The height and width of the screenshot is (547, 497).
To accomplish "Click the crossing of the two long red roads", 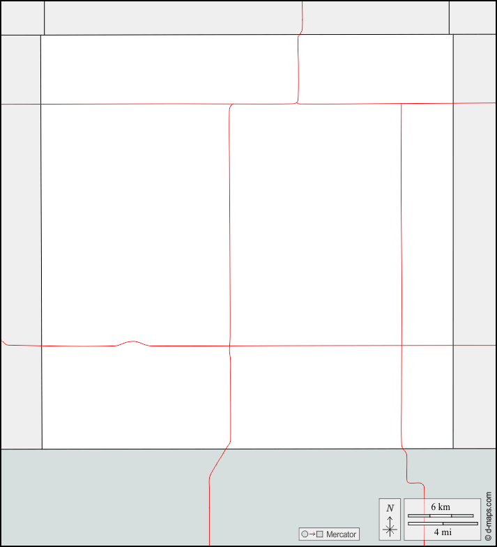I will pos(229,346).
